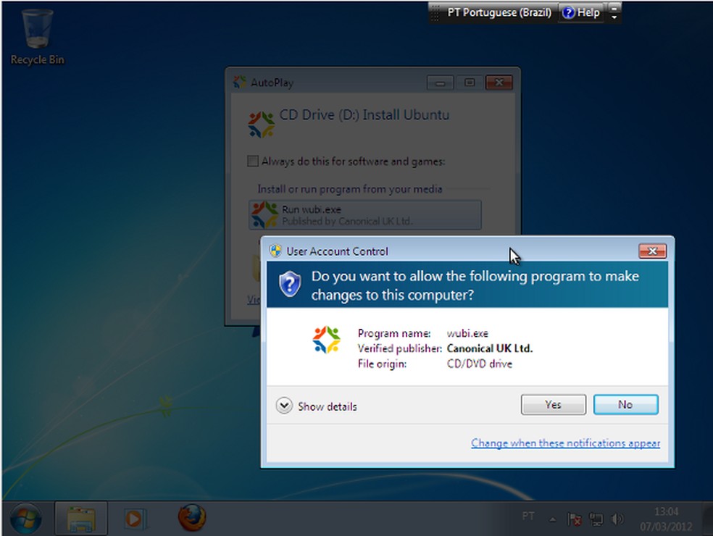Click the Ubuntu CD Drive icon in AutoPlay

click(261, 125)
